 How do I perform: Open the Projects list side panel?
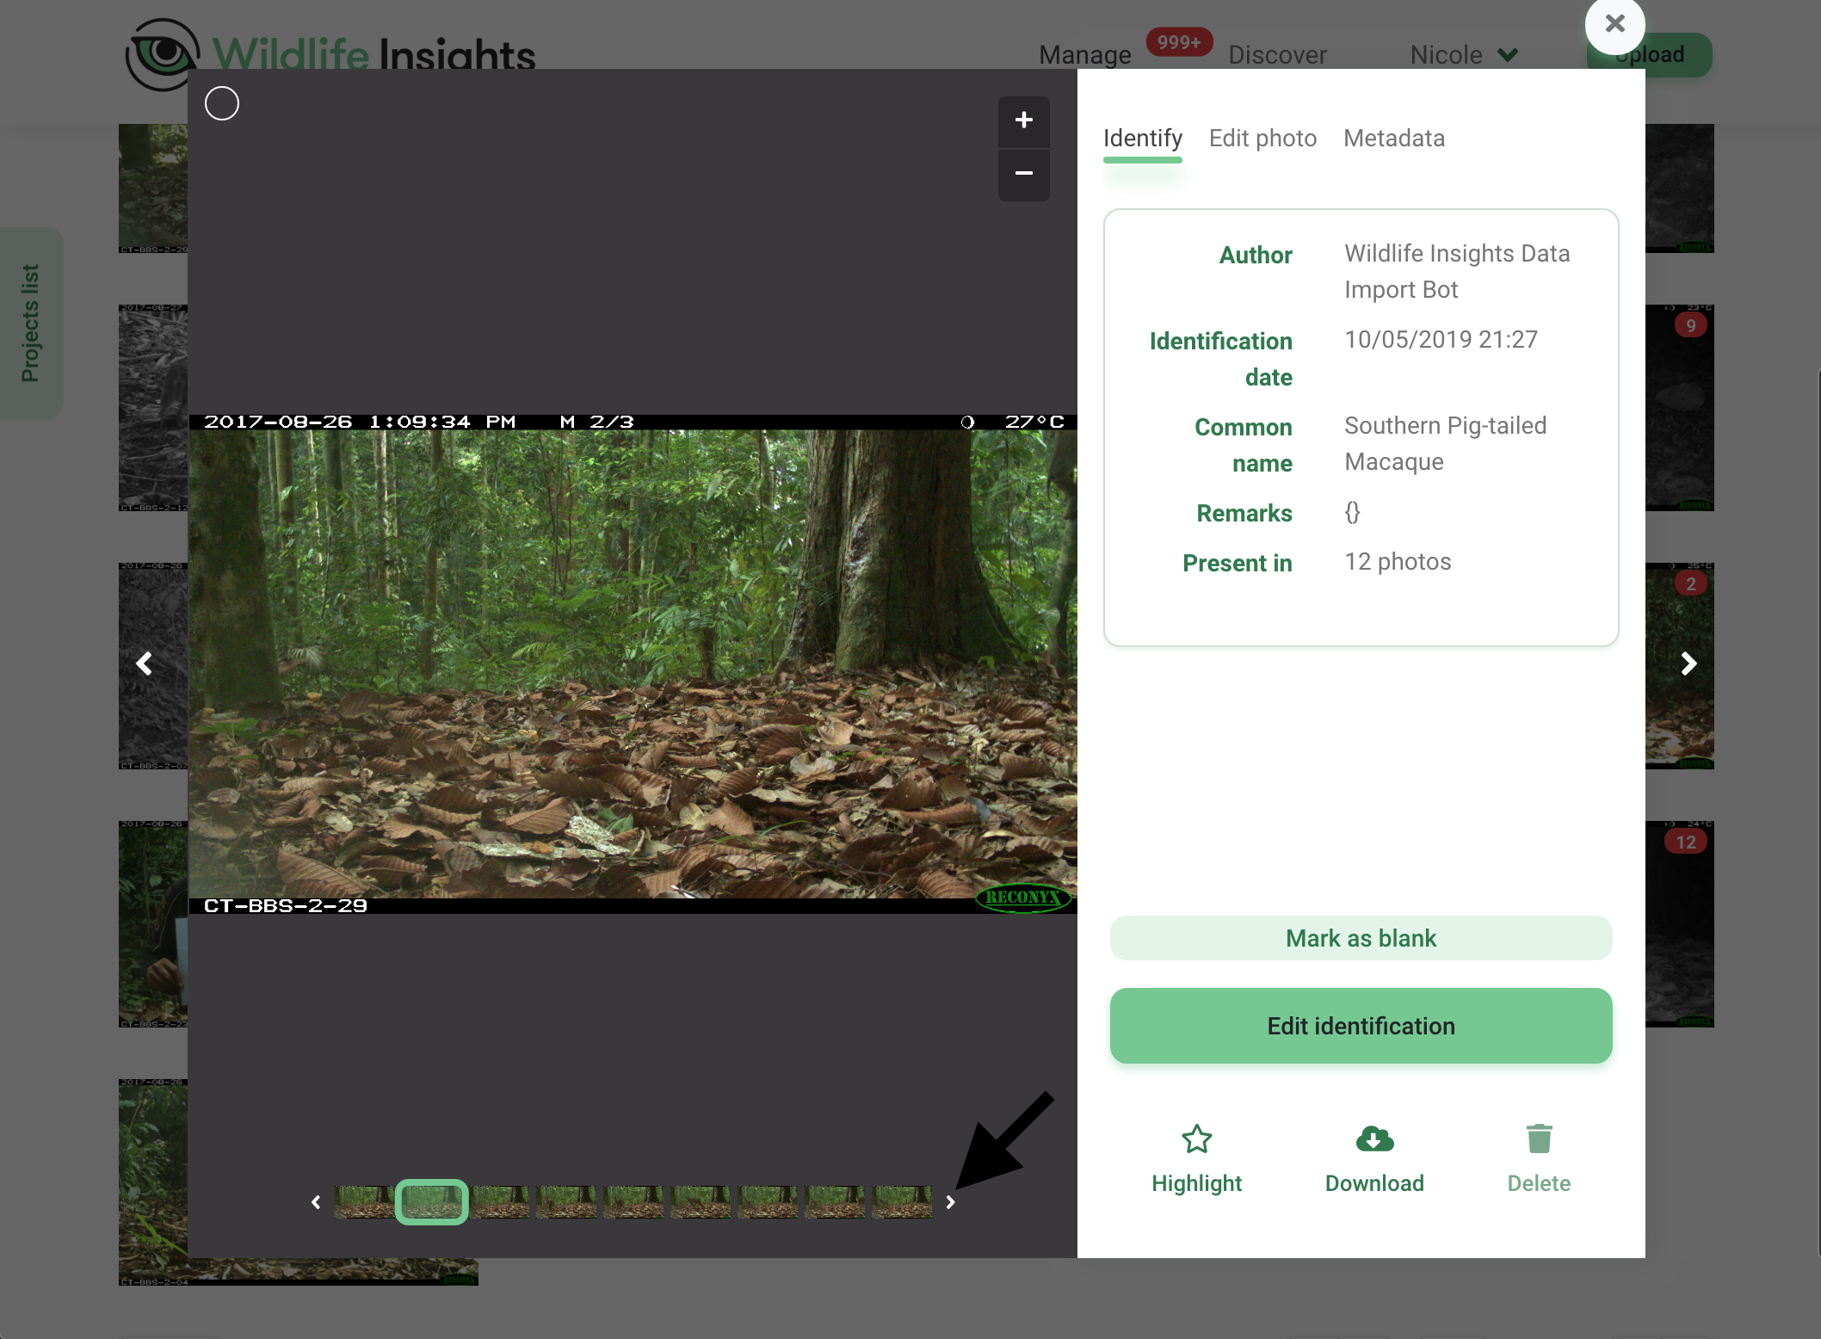[x=31, y=323]
